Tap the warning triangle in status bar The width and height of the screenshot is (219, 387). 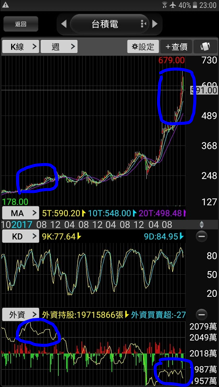5,5
